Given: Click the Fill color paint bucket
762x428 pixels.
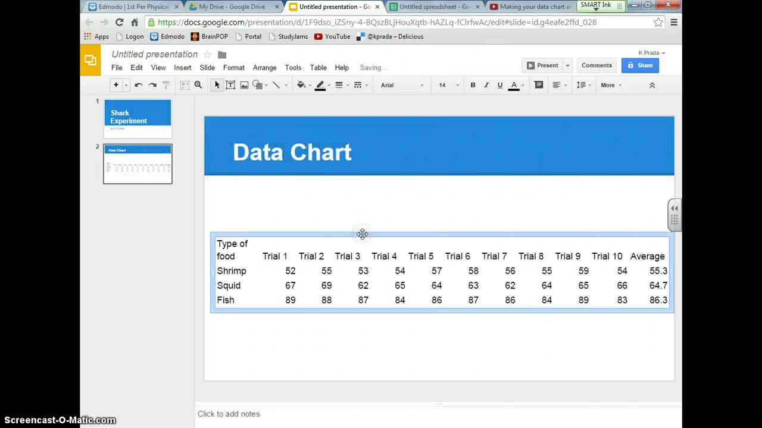Looking at the screenshot, I should tap(302, 85).
